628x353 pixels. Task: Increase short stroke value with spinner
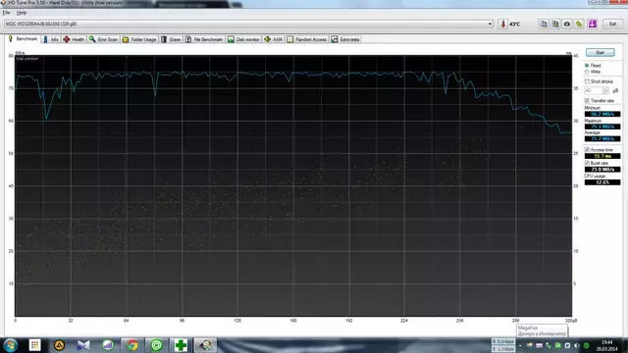point(605,89)
